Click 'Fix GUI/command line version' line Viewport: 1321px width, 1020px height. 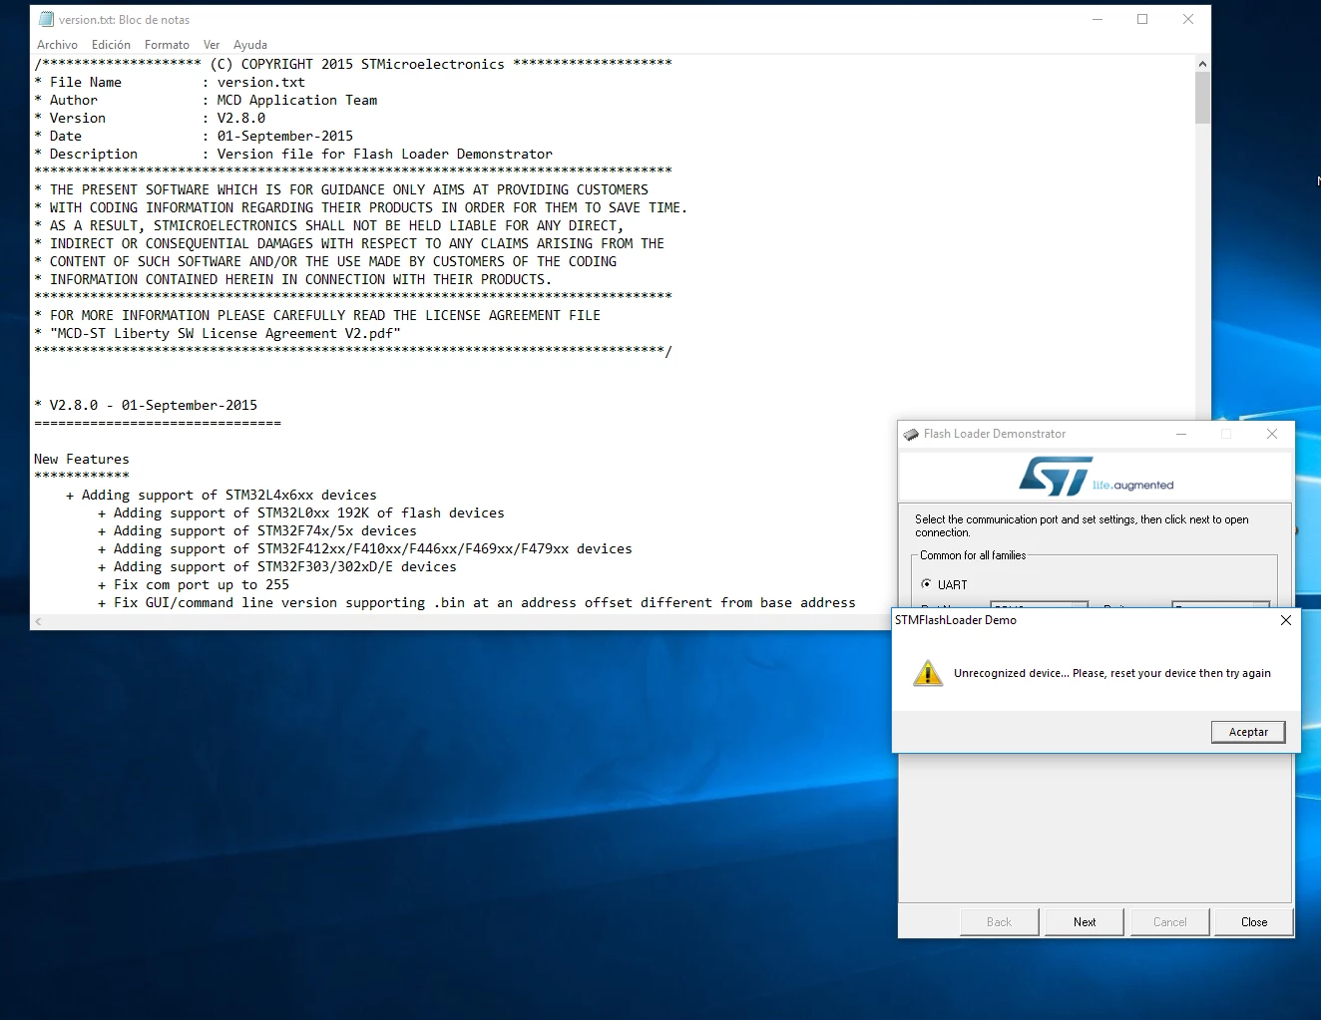coord(477,602)
